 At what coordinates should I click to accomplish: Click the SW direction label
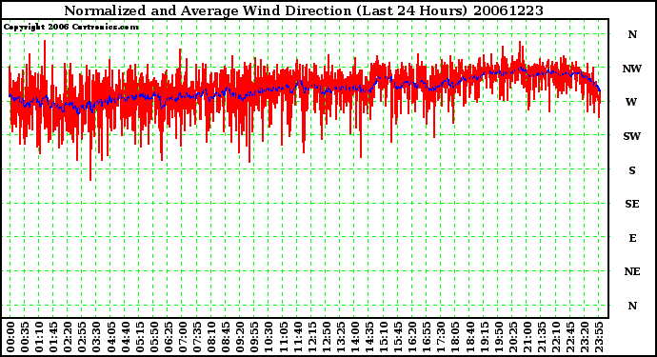(632, 136)
